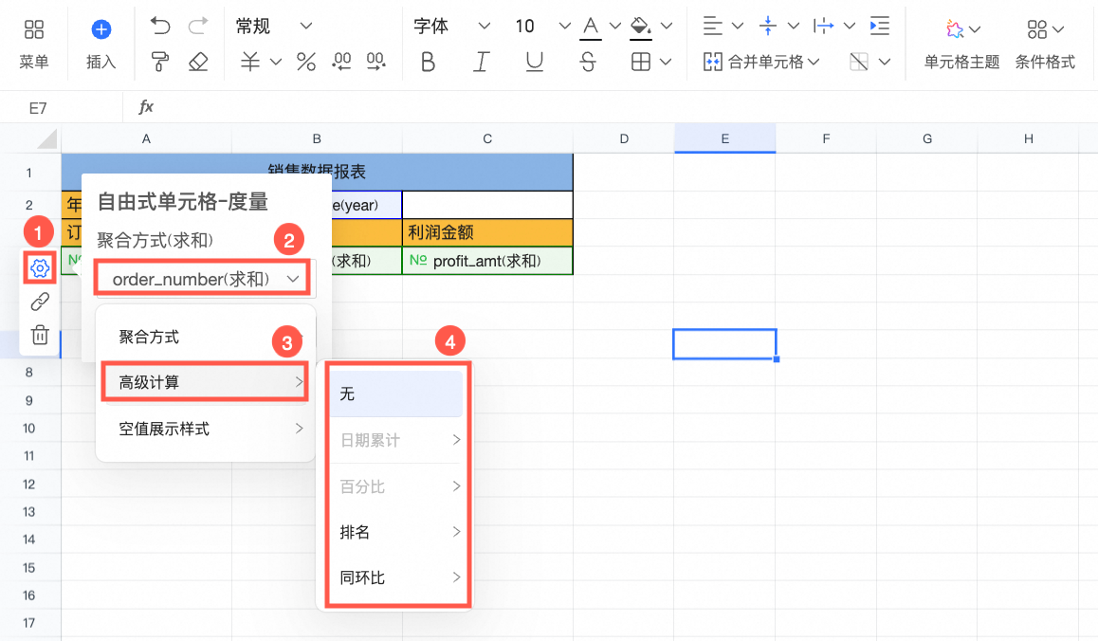Select row 12 header
This screenshot has width=1098, height=641.
[x=29, y=485]
